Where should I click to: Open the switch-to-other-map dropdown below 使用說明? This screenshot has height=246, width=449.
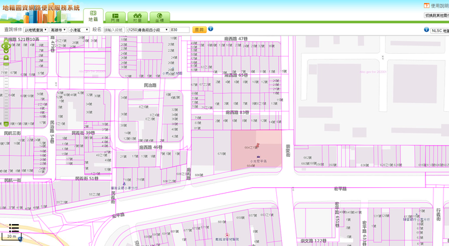tap(437, 16)
